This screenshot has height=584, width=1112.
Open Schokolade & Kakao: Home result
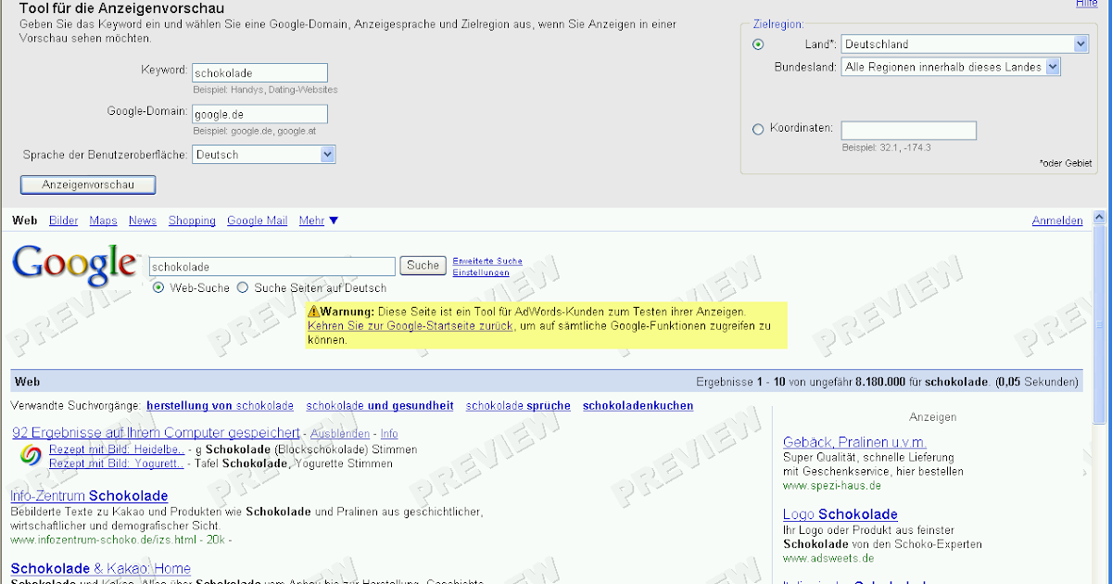point(100,569)
